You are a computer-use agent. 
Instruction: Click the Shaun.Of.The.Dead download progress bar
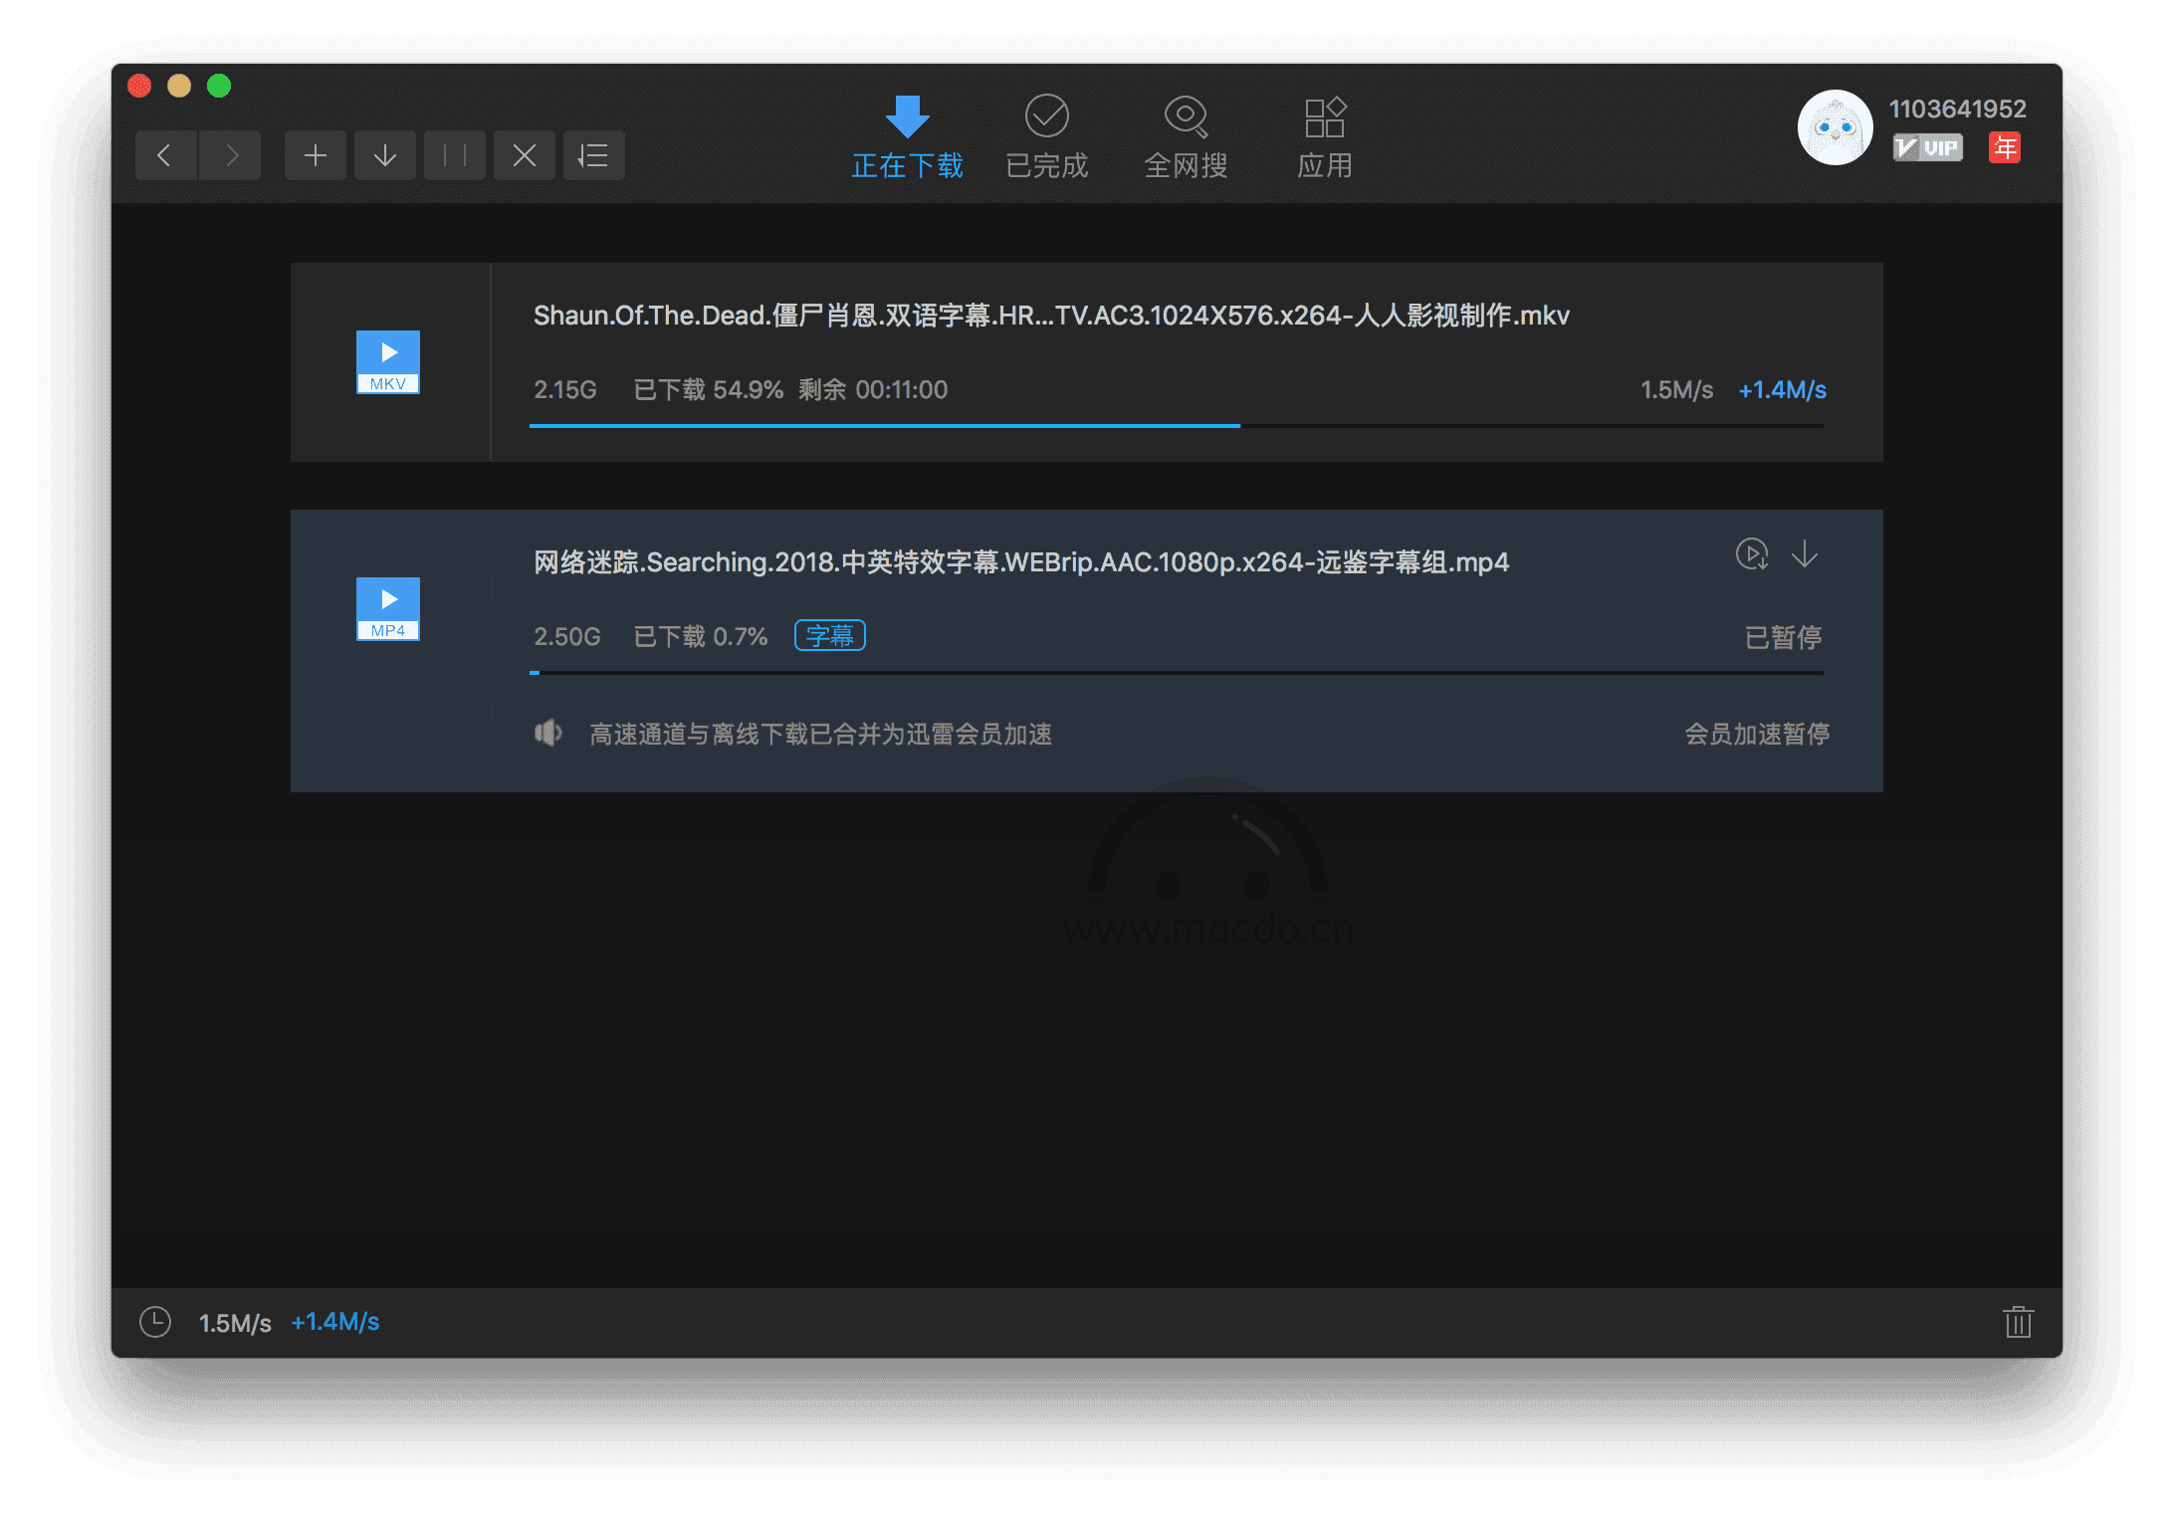click(x=1175, y=426)
